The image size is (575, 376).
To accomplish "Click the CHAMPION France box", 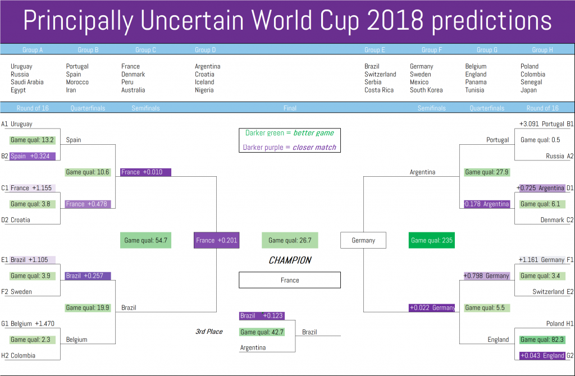I will tap(290, 280).
